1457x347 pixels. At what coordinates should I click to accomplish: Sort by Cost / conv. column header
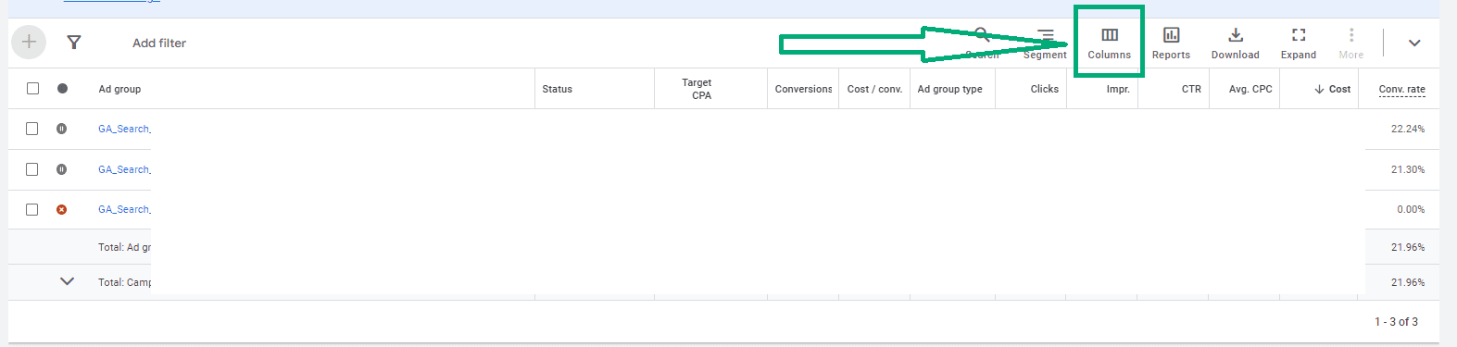tap(874, 89)
